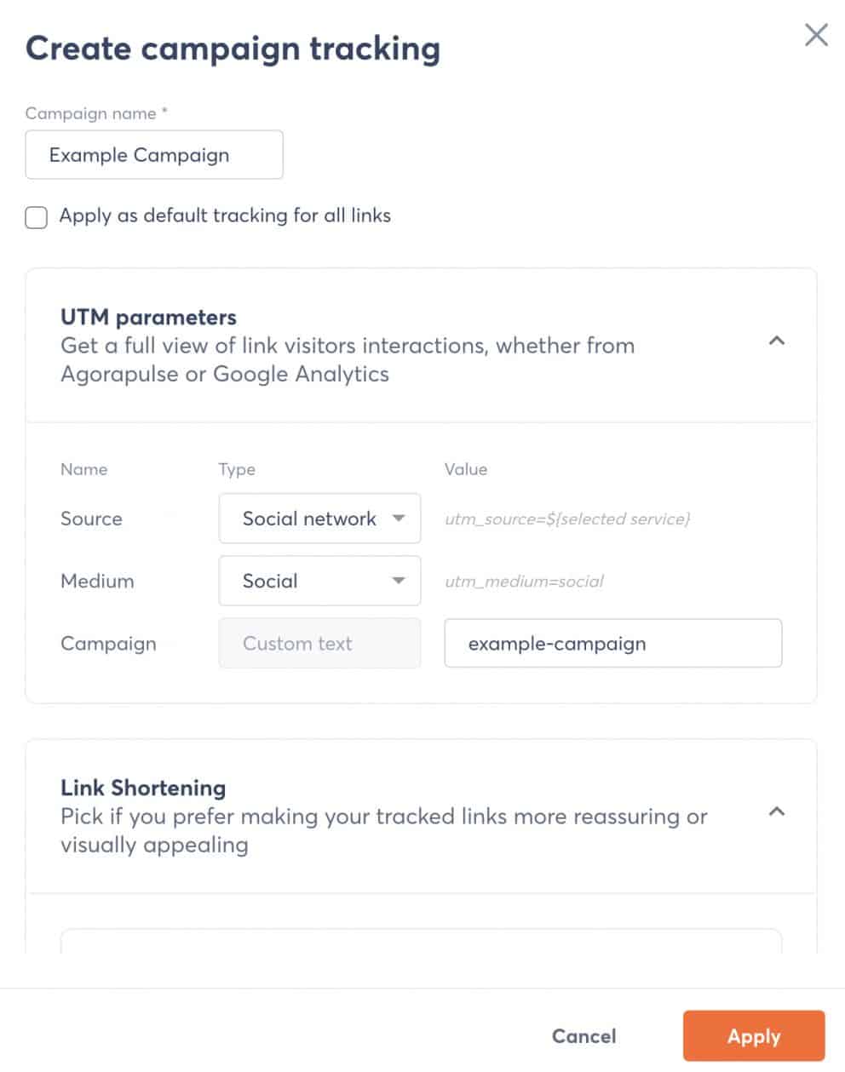Open the 'Social' medium type dropdown
This screenshot has width=845, height=1072.
point(319,581)
